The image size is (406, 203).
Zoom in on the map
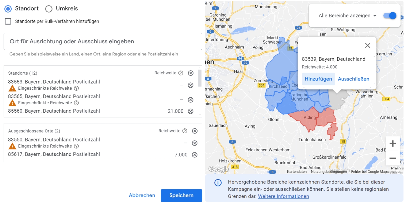click(393, 143)
